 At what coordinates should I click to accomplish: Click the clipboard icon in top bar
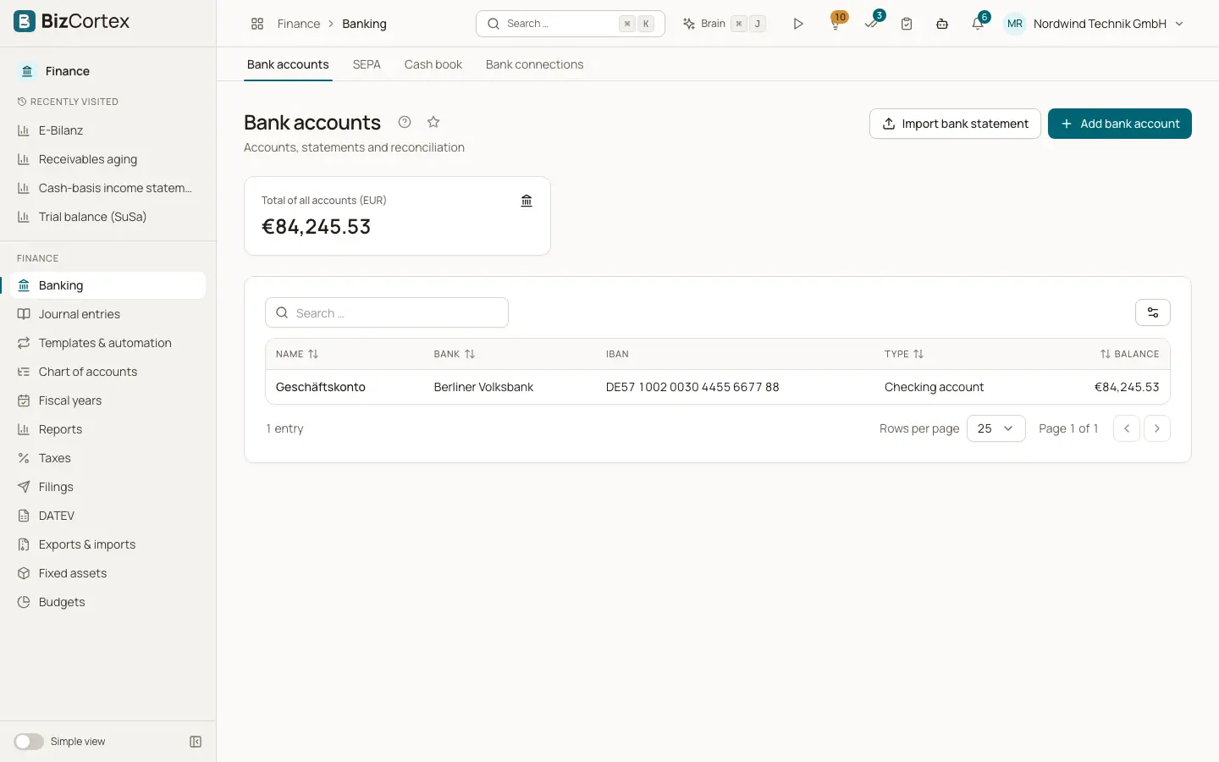(x=907, y=24)
